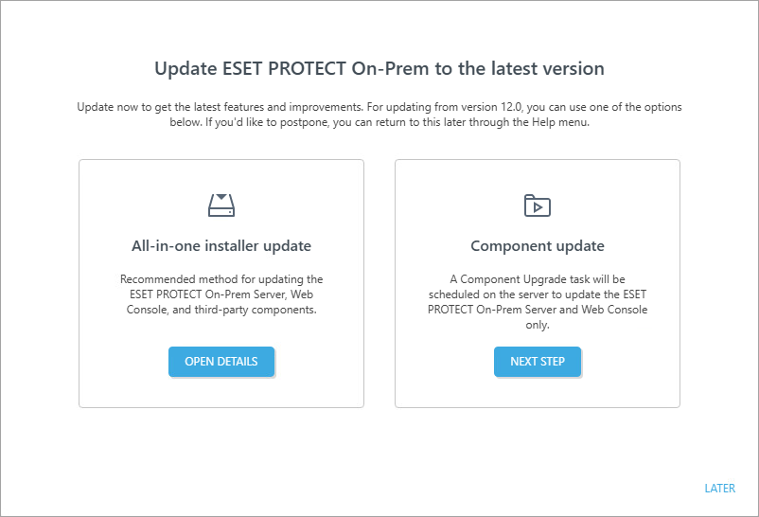Image resolution: width=759 pixels, height=517 pixels.
Task: Postpone the update with the LATER link
Action: coord(719,489)
